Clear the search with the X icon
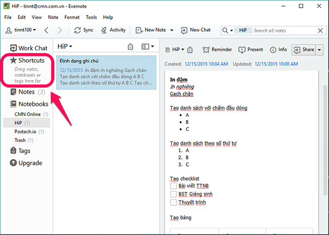 (320, 31)
